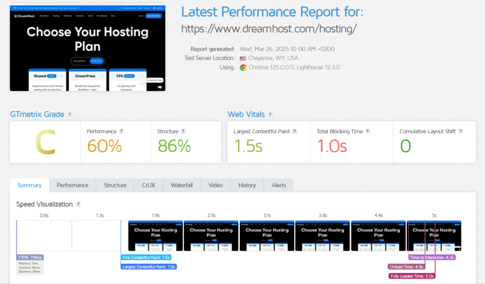Click the Latest Performance Report for heading
The image size is (485, 284).
coord(272,12)
